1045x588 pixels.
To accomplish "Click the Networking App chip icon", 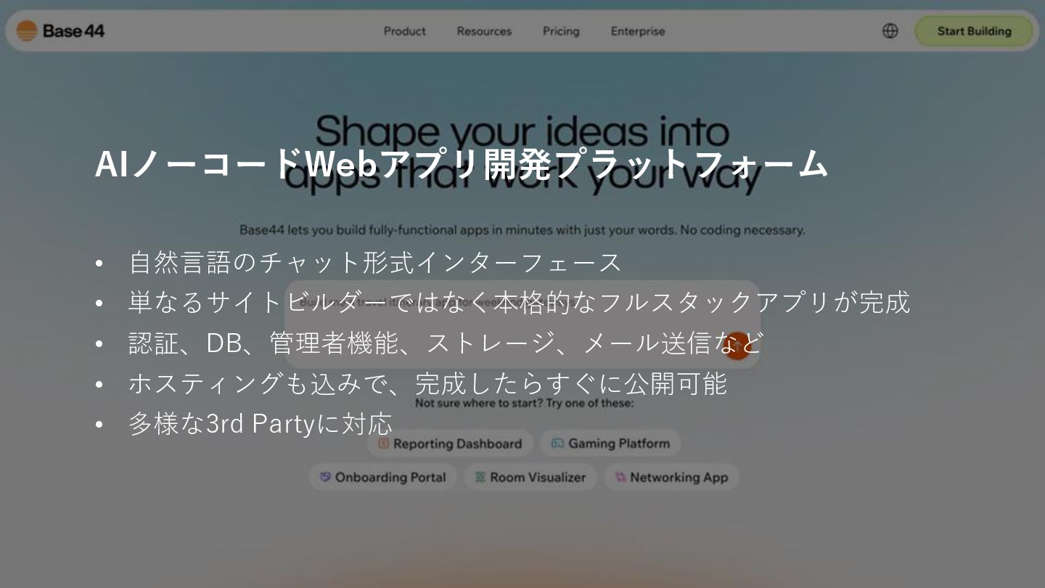I will (x=620, y=477).
